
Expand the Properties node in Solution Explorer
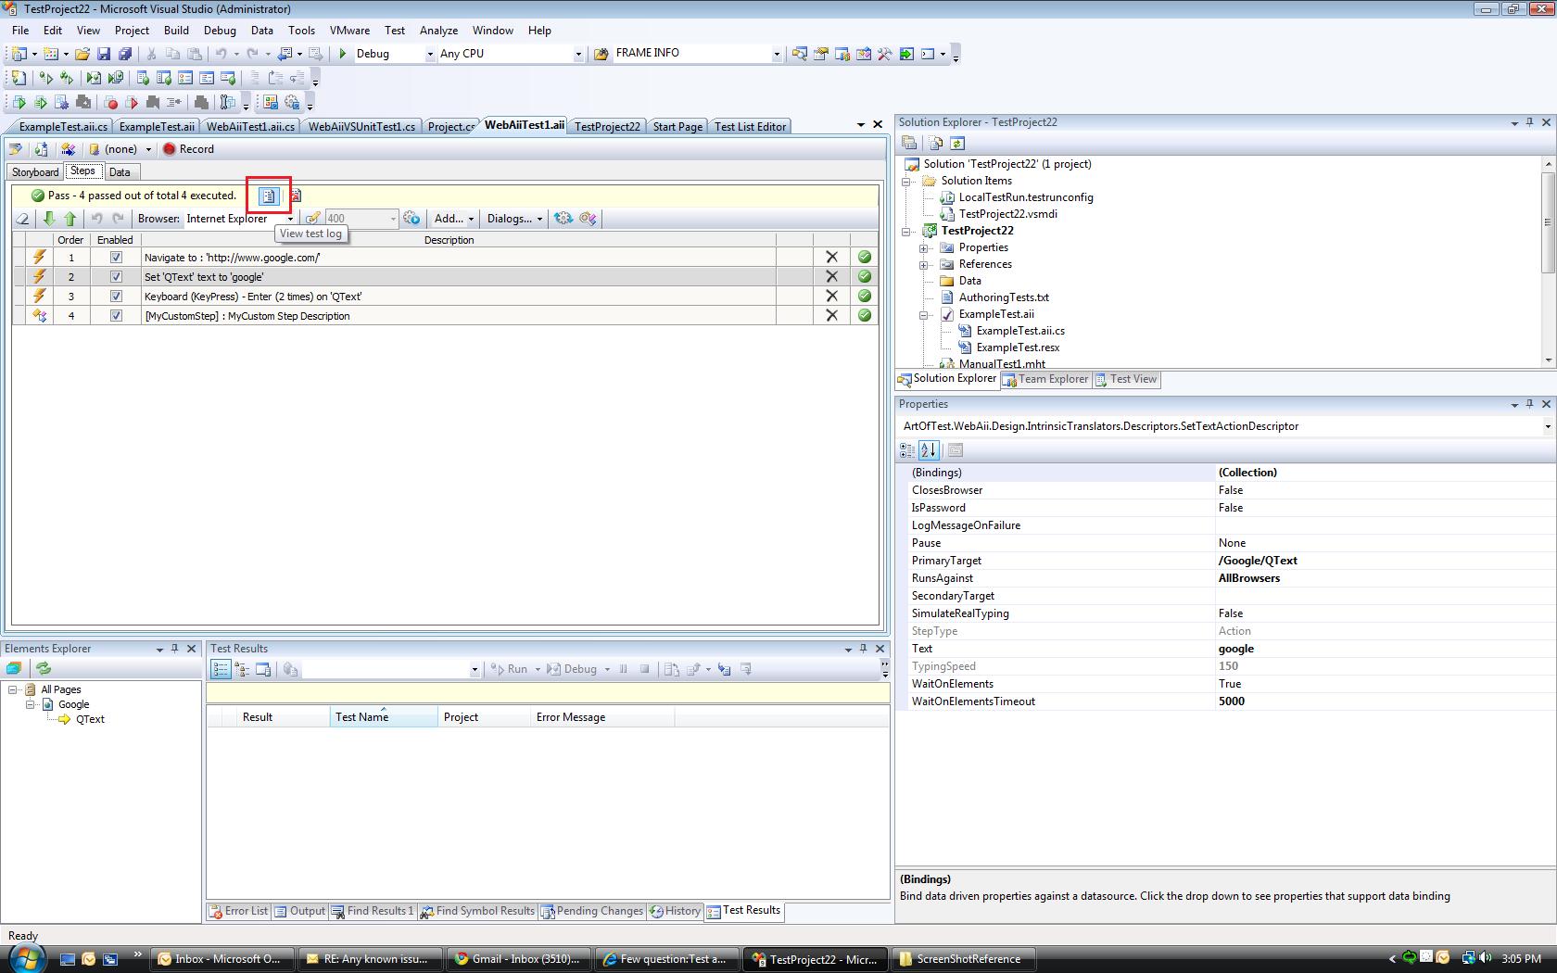pyautogui.click(x=924, y=248)
